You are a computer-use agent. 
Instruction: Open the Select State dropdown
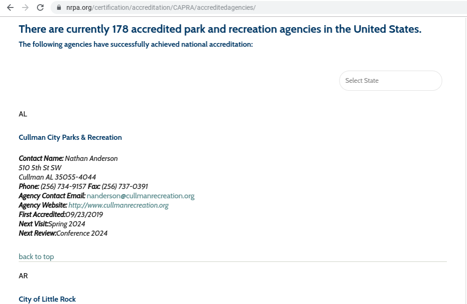click(x=390, y=80)
